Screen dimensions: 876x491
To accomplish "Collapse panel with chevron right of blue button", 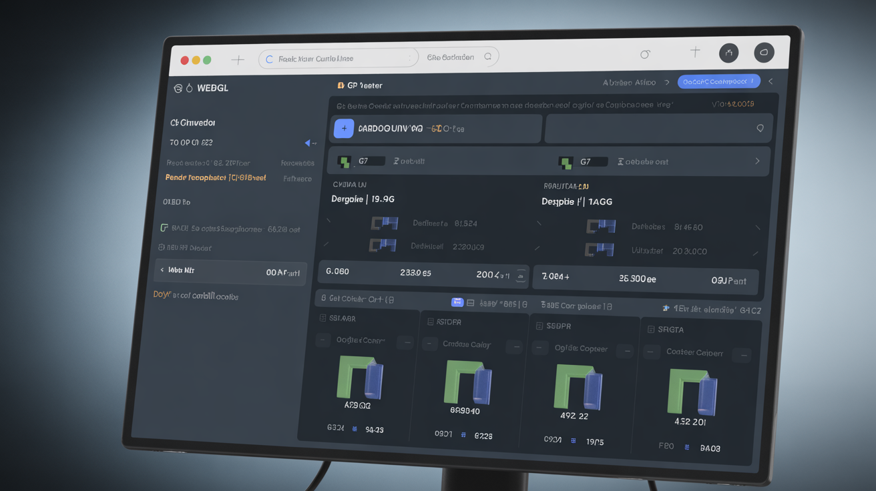I will (771, 81).
